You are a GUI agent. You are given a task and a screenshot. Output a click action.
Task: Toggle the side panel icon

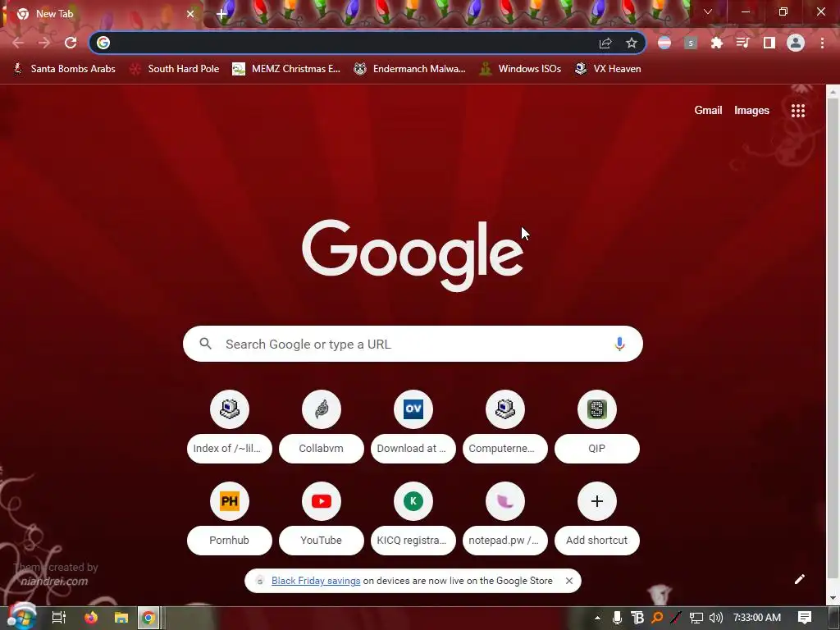pyautogui.click(x=769, y=43)
